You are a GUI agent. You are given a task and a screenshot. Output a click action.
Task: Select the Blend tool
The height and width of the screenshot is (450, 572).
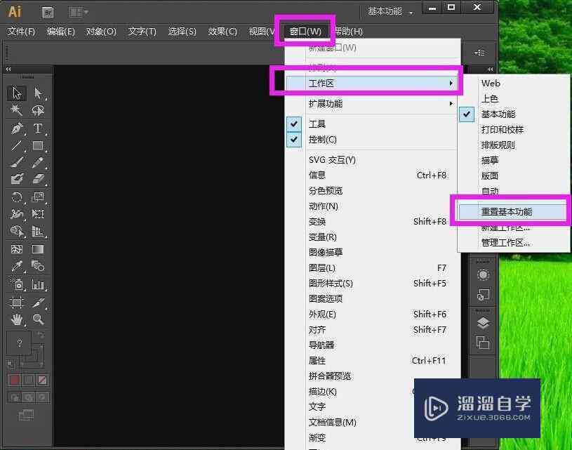tap(38, 266)
